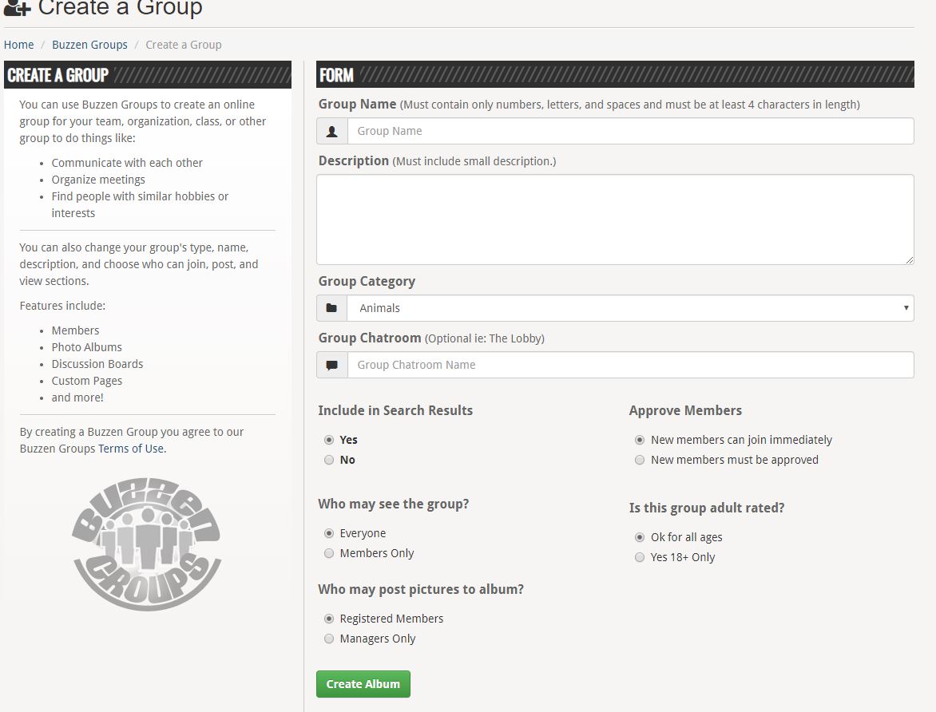The image size is (936, 712).
Task: Click the Buzzen Groups logo
Action: click(x=147, y=544)
